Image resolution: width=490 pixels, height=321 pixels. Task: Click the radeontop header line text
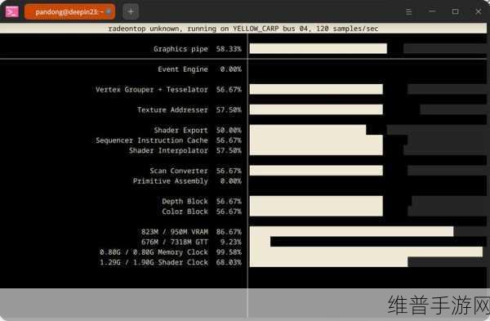click(243, 29)
